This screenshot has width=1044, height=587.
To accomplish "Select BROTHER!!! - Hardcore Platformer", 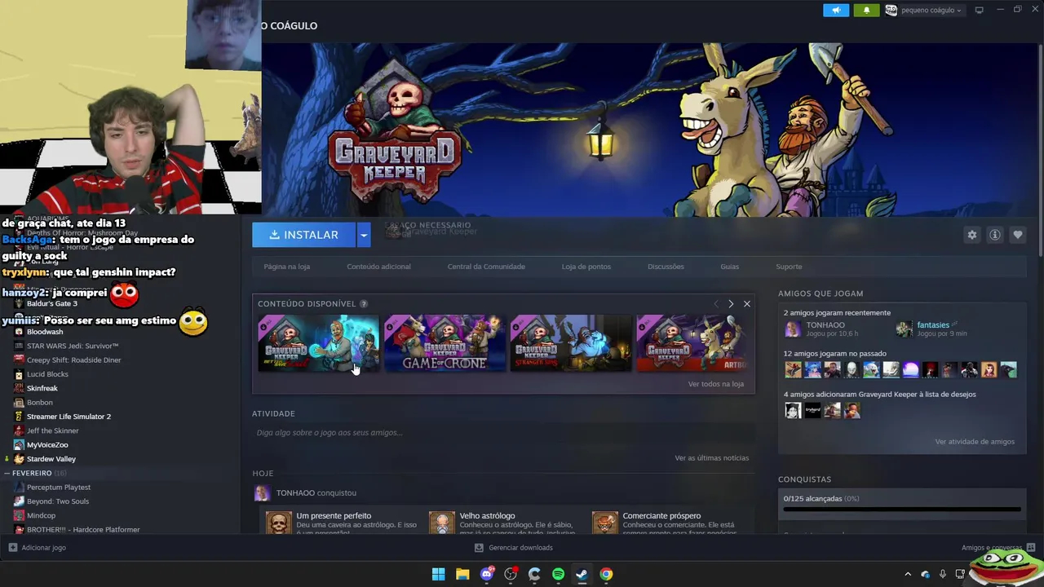I will [x=83, y=530].
